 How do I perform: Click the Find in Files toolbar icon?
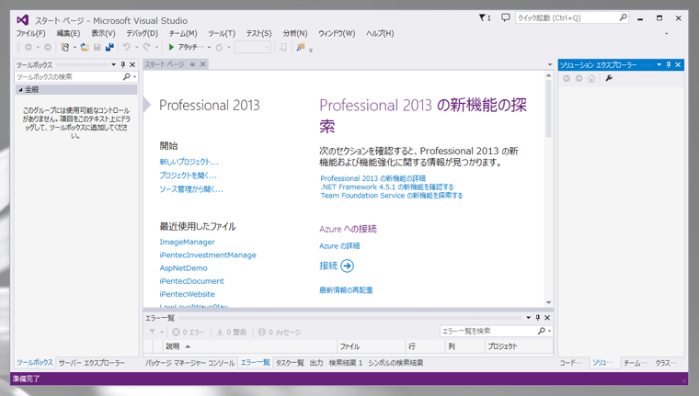pos(301,47)
